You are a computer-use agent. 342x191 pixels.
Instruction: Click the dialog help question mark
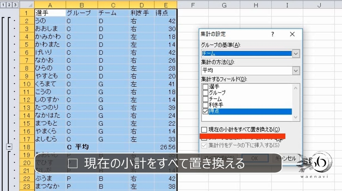coord(272,34)
